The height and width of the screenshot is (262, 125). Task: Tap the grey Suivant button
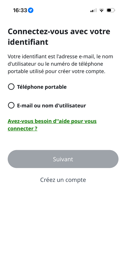(x=63, y=159)
